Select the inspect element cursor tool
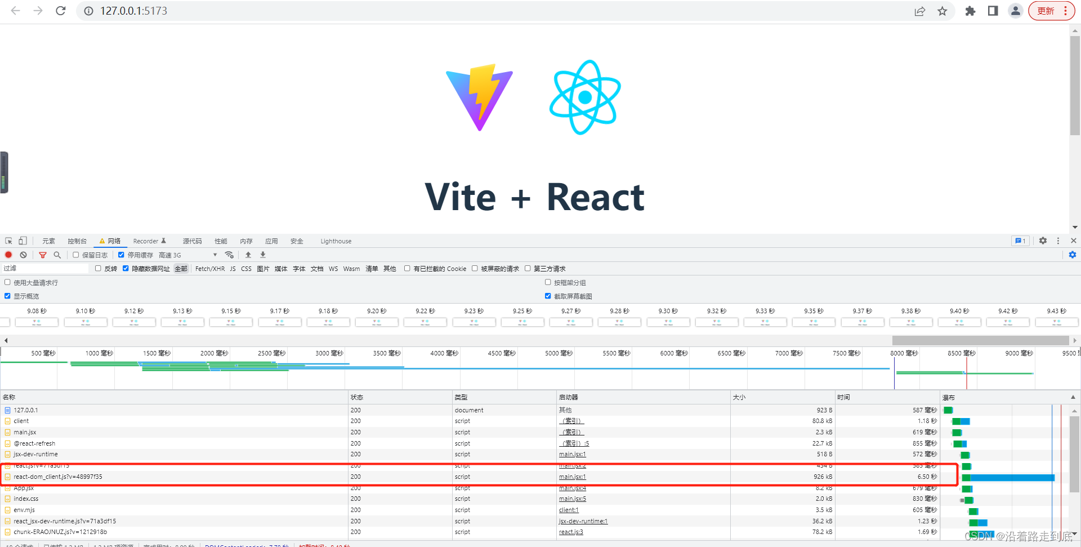The image size is (1081, 547). click(8, 241)
